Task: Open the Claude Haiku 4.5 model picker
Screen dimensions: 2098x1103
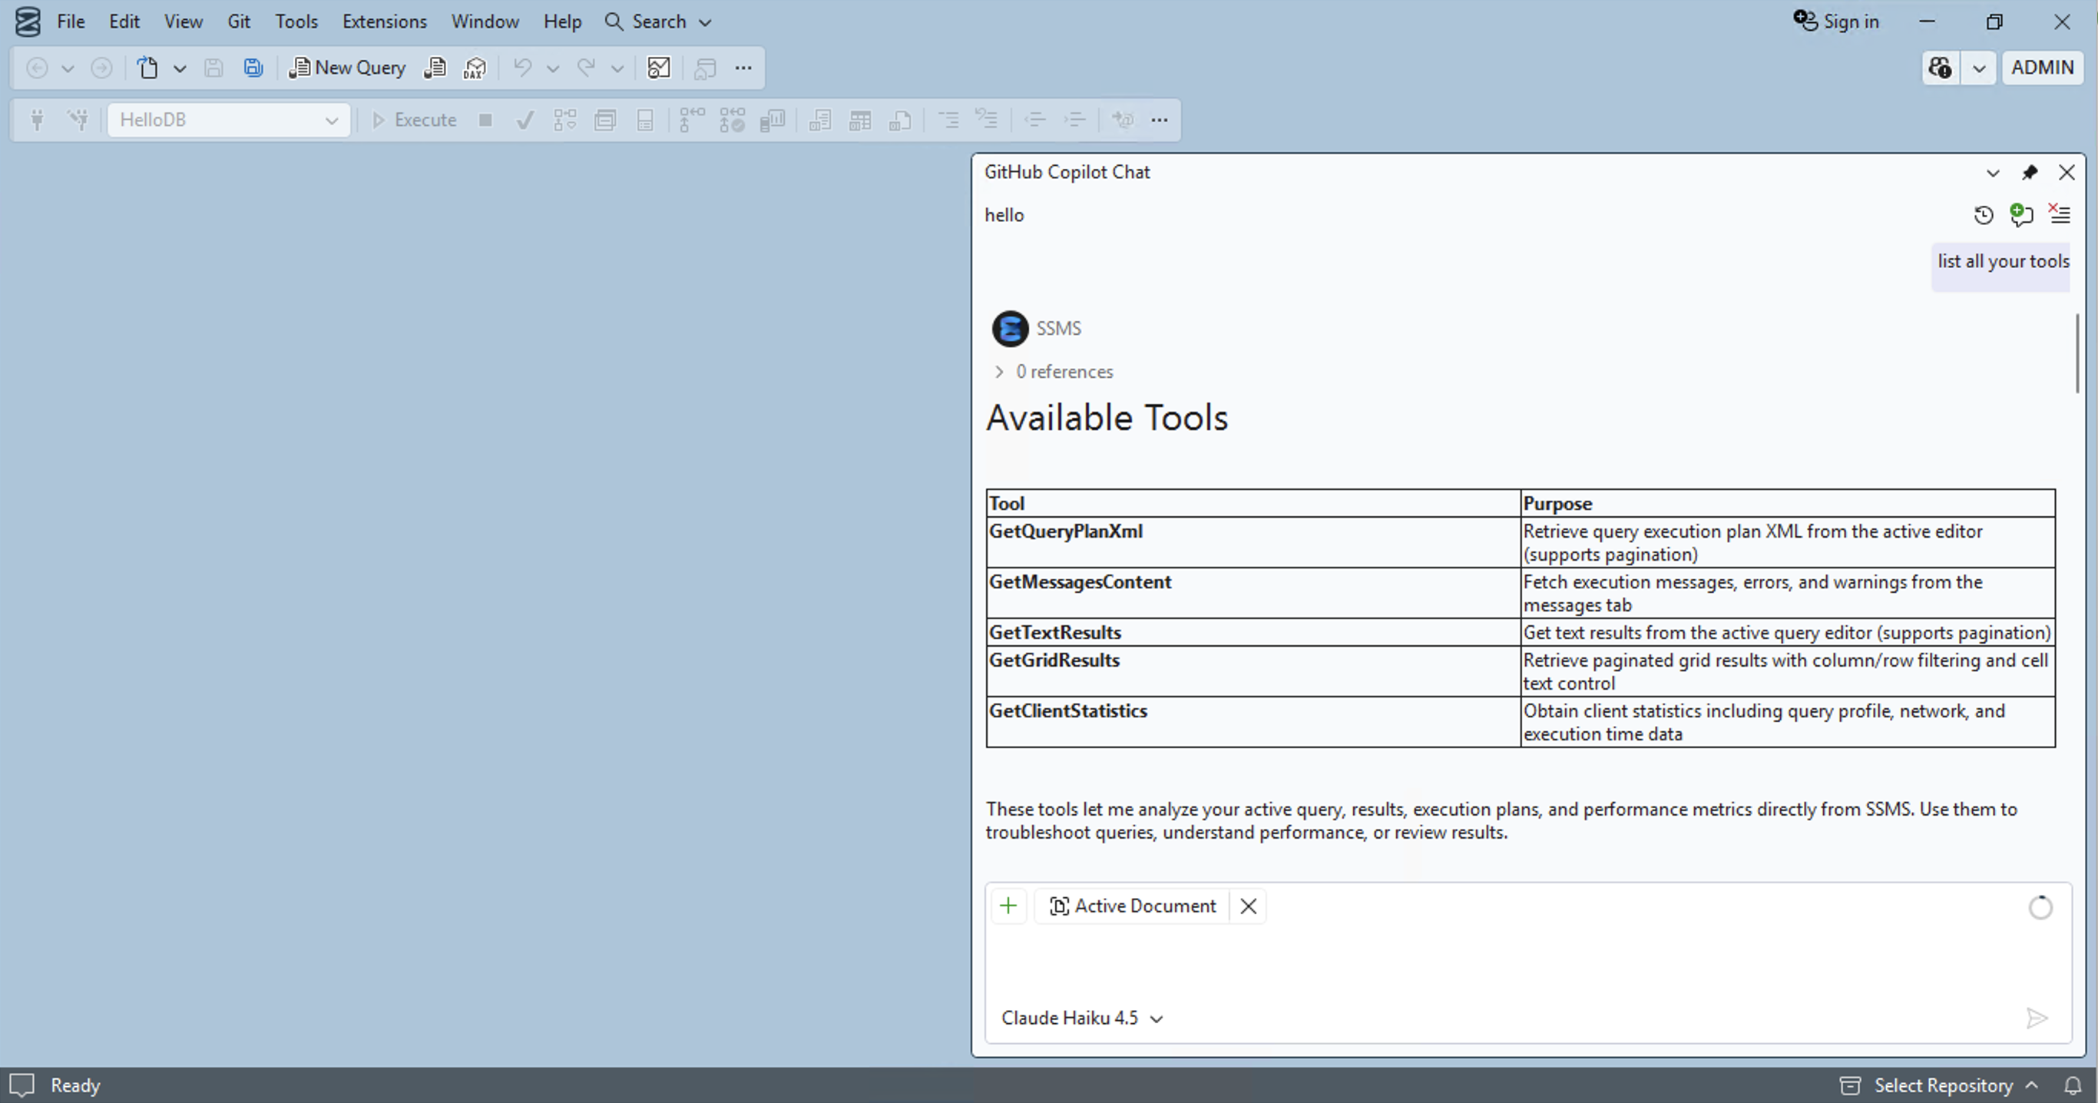Action: [x=1081, y=1019]
